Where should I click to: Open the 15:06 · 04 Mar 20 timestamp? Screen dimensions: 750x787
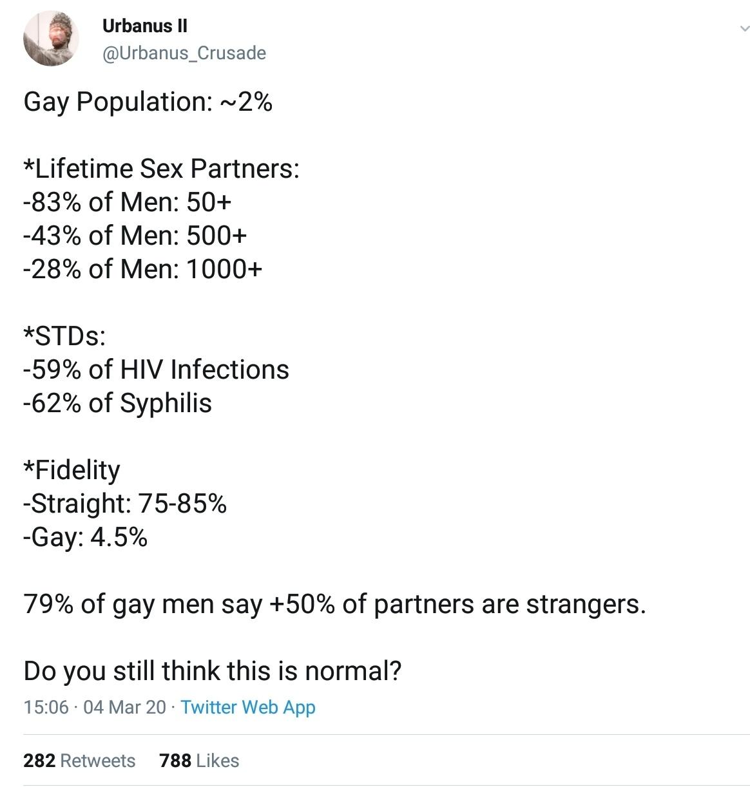pos(95,707)
